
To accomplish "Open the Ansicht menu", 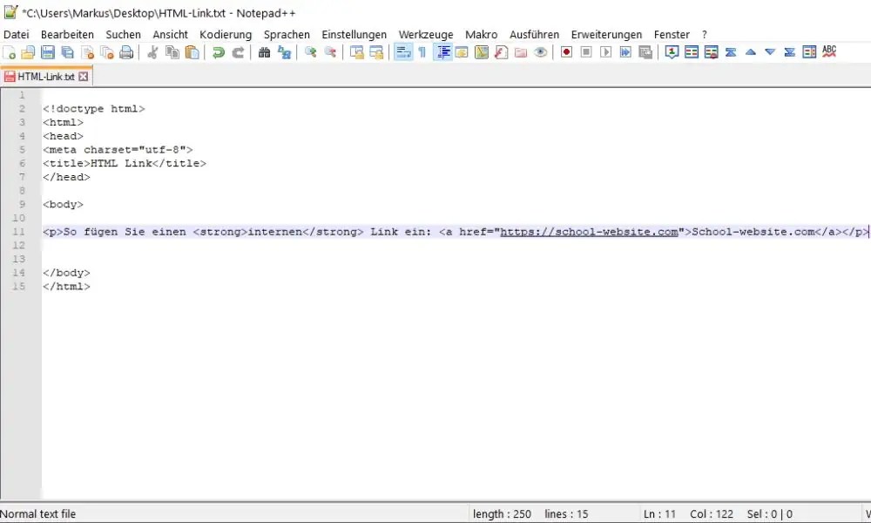I will click(x=171, y=35).
